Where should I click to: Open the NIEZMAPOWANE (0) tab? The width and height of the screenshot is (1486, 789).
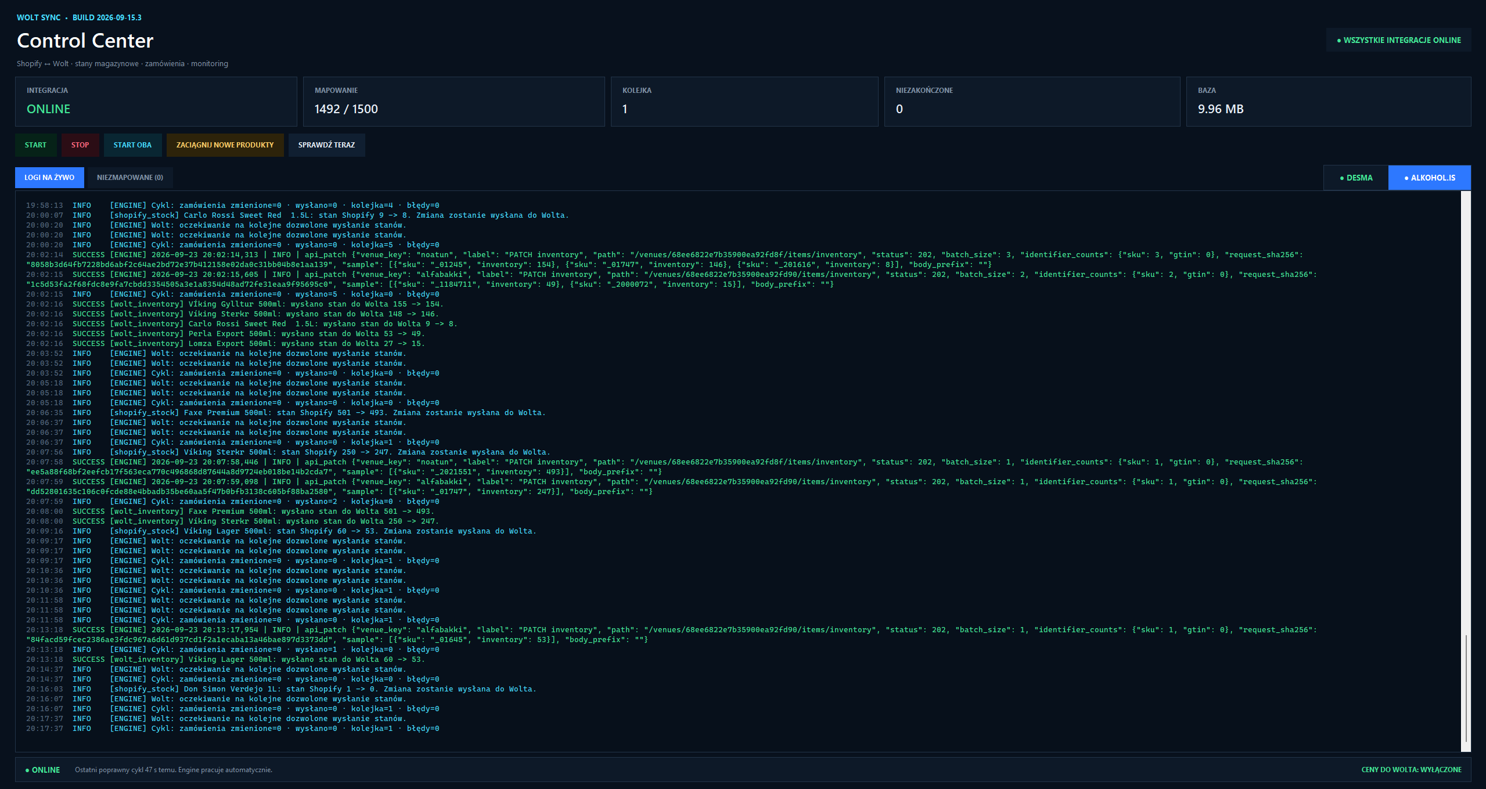click(x=130, y=178)
